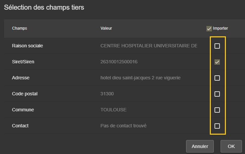The image size is (245, 154).
Task: Confirm the selection with OK
Action: click(231, 146)
